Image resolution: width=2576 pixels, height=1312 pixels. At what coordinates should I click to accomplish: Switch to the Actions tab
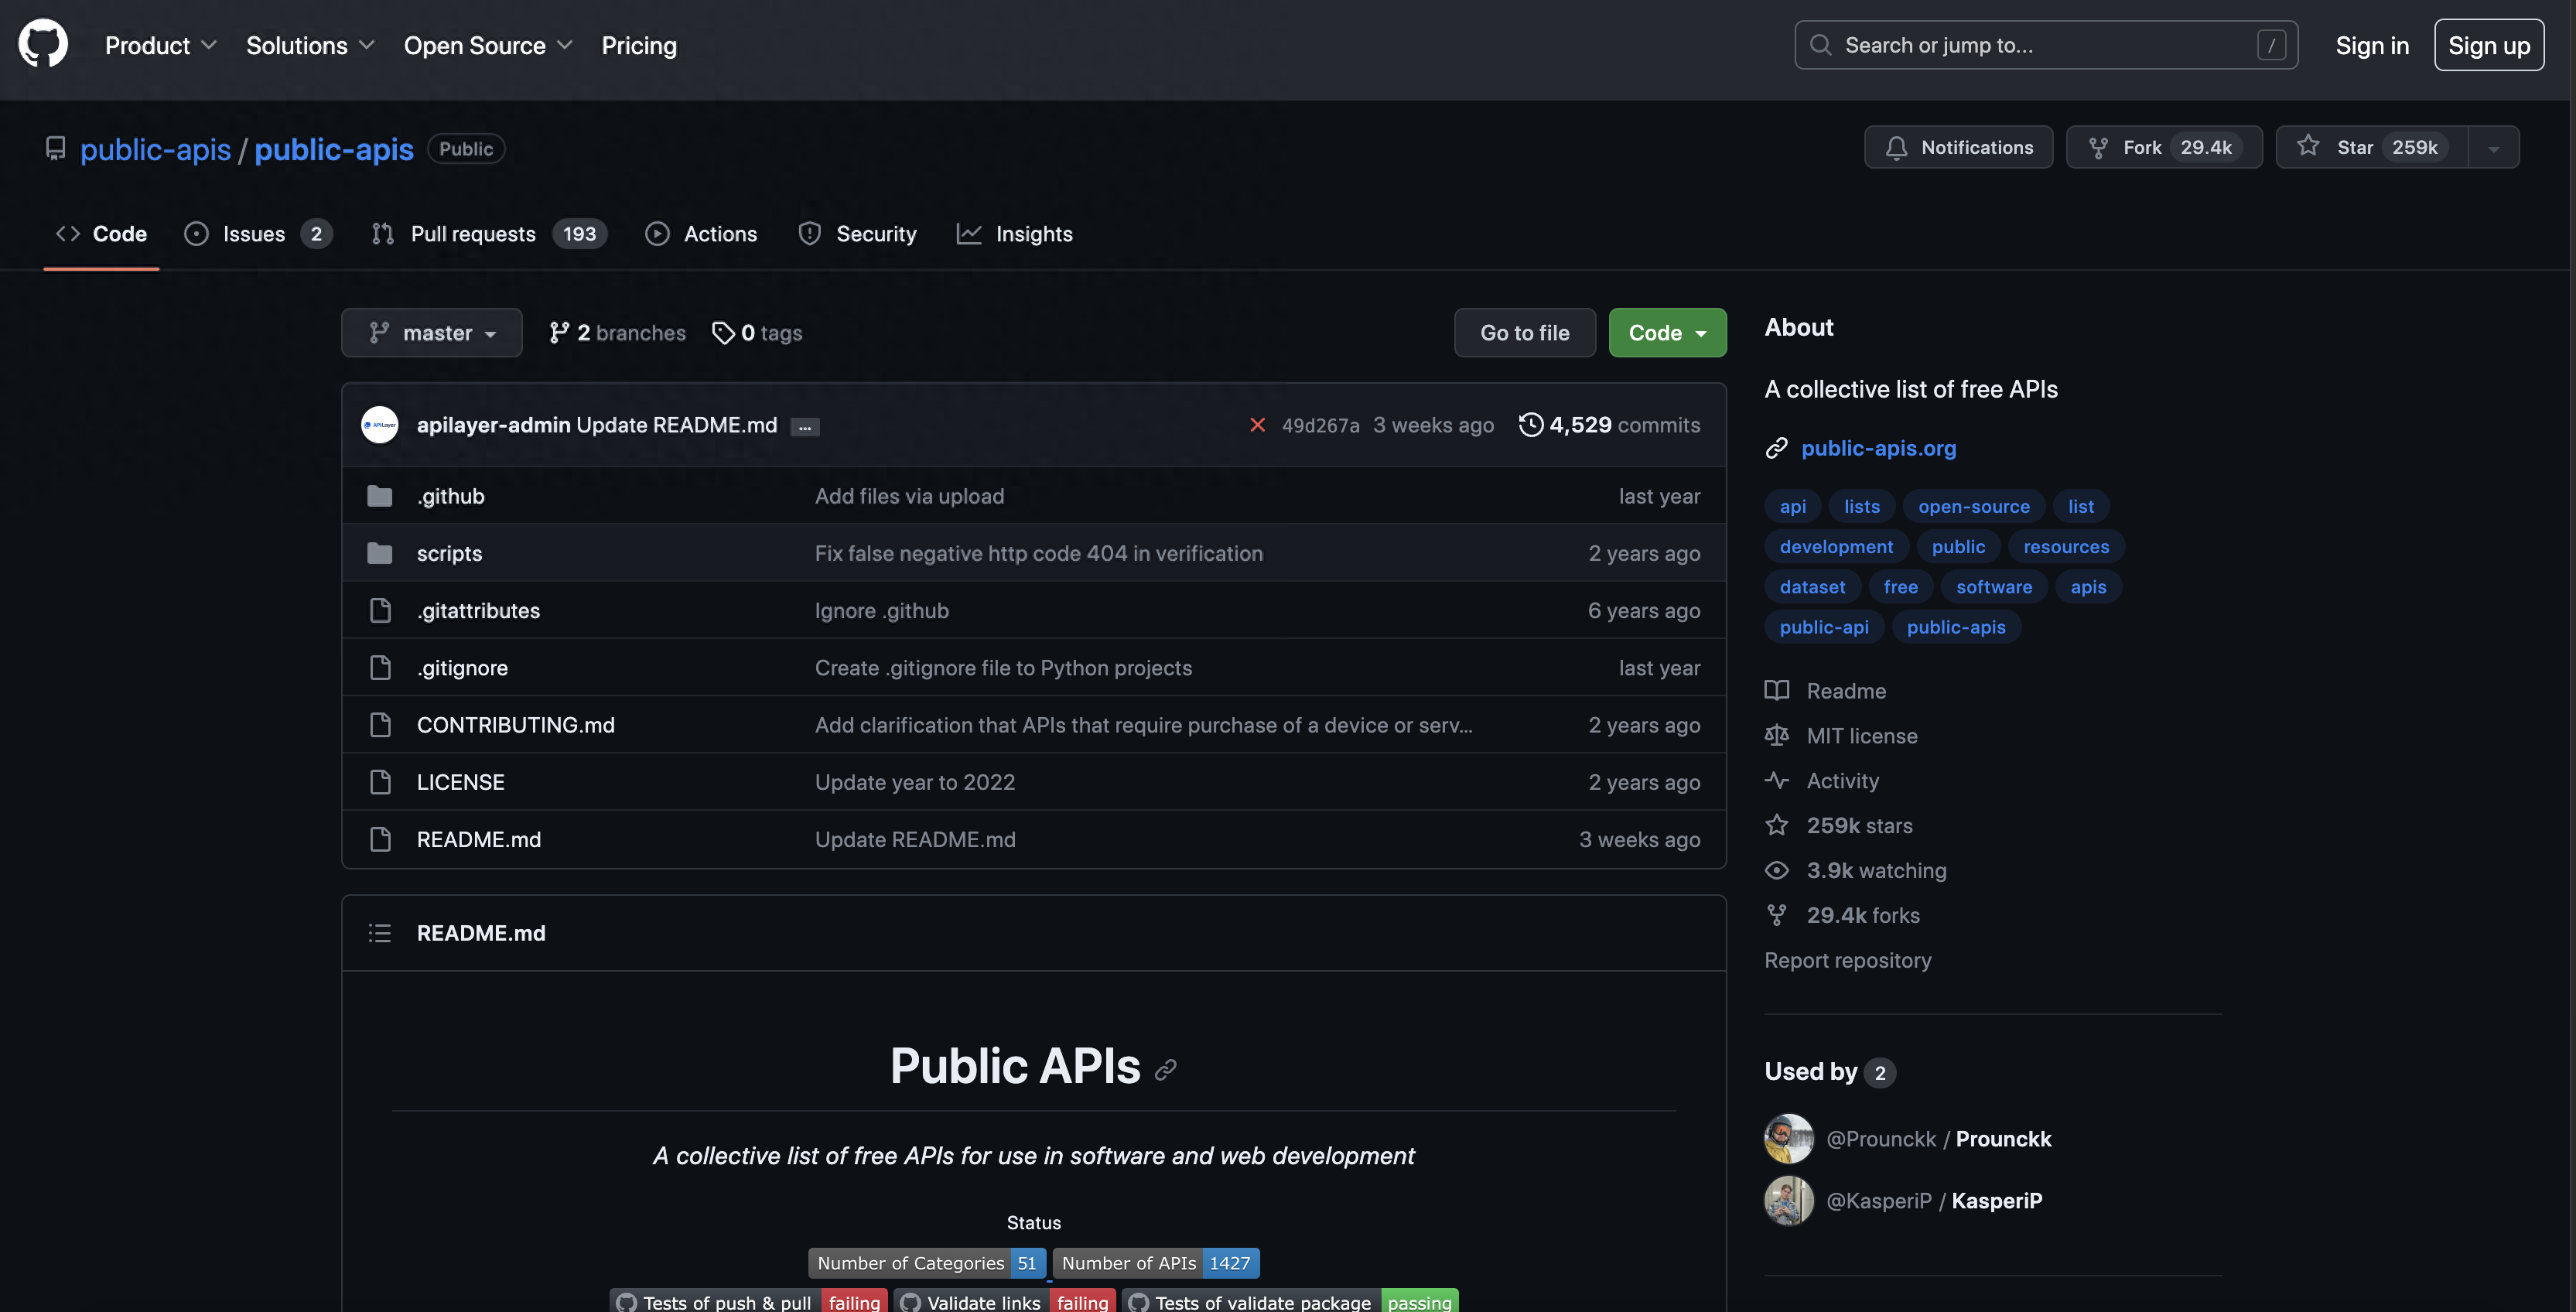coord(701,234)
